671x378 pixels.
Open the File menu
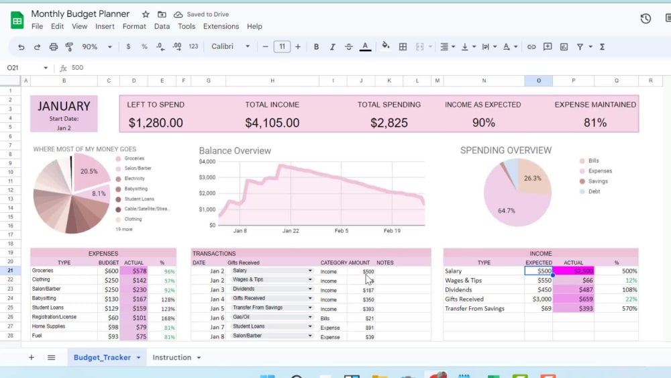[37, 27]
